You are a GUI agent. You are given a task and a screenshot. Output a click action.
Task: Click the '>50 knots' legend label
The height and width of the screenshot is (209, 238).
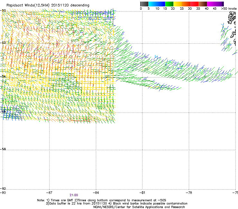229,9
